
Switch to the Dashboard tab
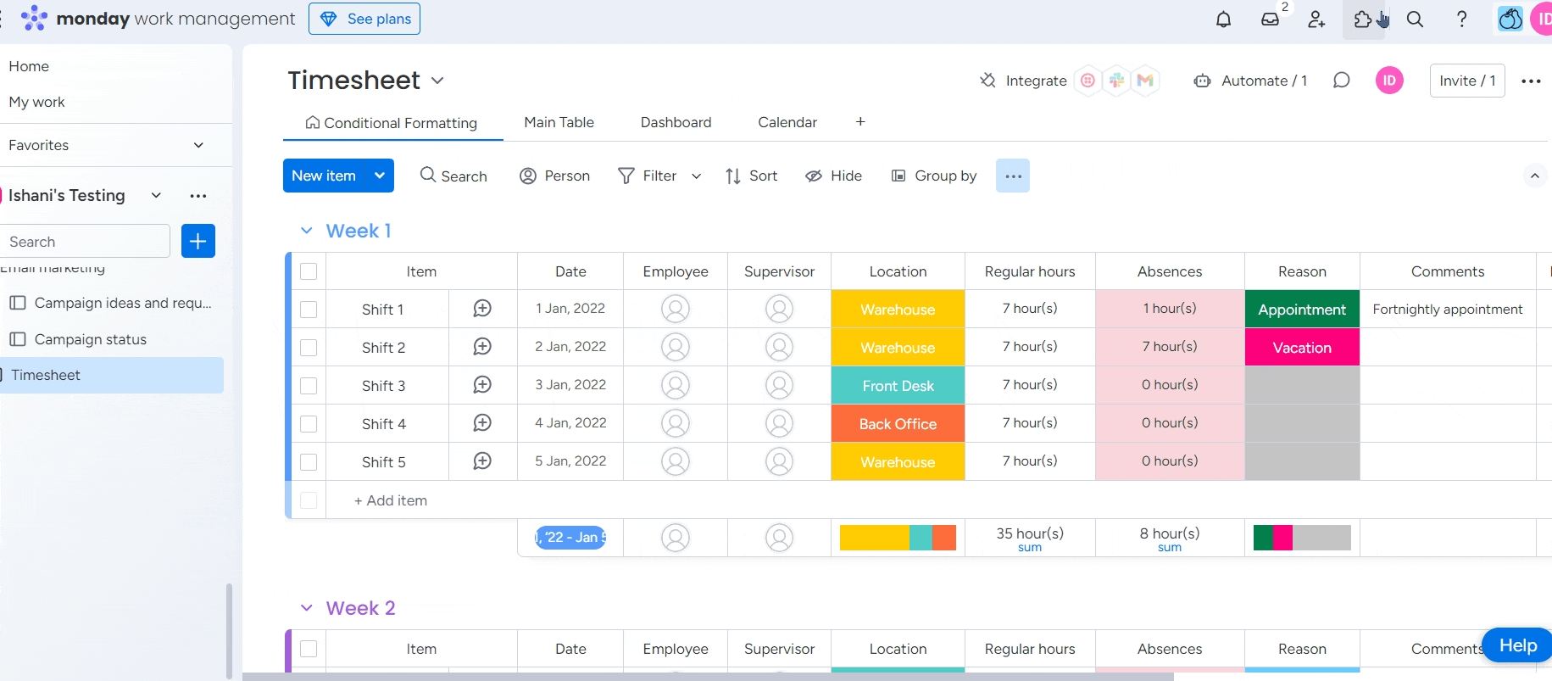(676, 122)
